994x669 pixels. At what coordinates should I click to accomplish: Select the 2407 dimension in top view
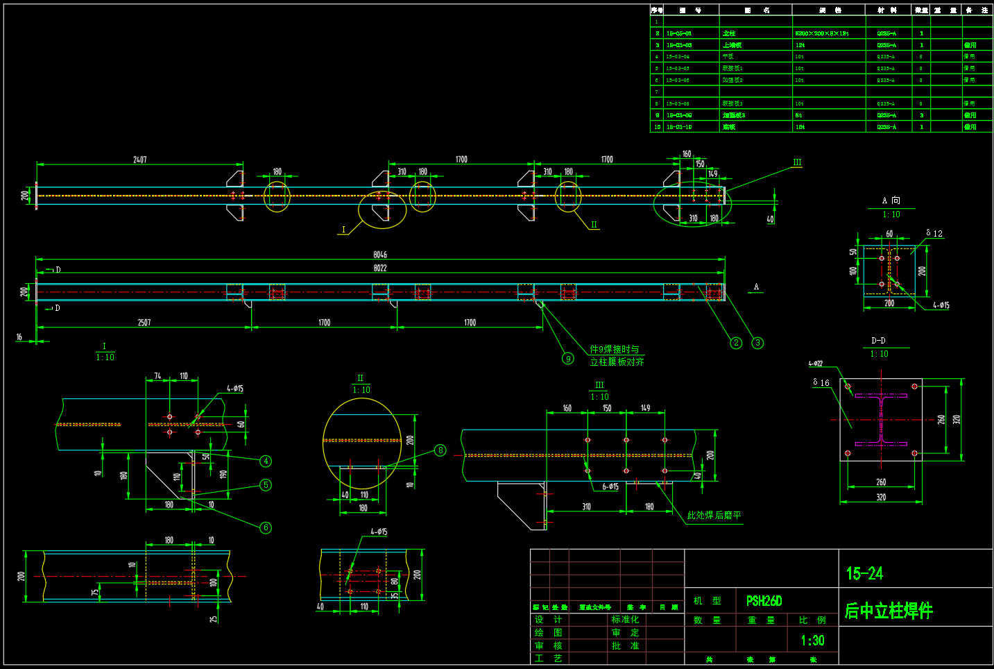click(140, 160)
